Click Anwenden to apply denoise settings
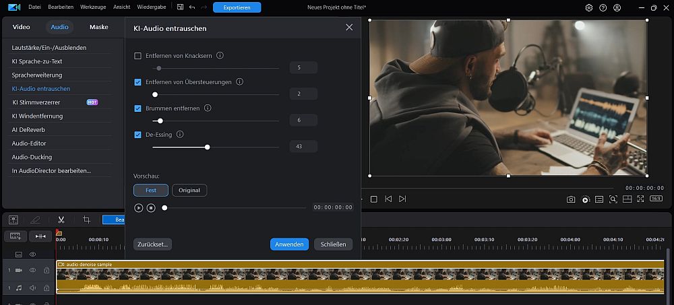 coord(289,244)
